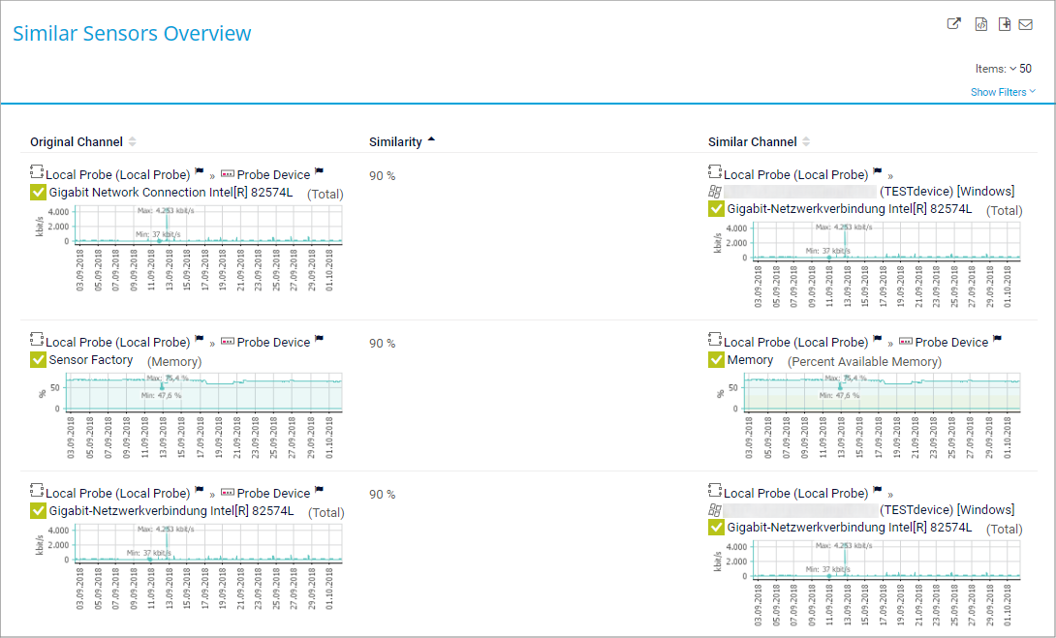Click the envelope email icon
Viewport: 1056px width, 638px height.
tap(1026, 24)
